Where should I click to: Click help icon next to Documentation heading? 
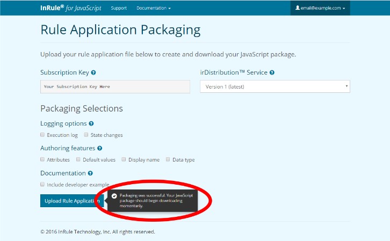pos(90,173)
